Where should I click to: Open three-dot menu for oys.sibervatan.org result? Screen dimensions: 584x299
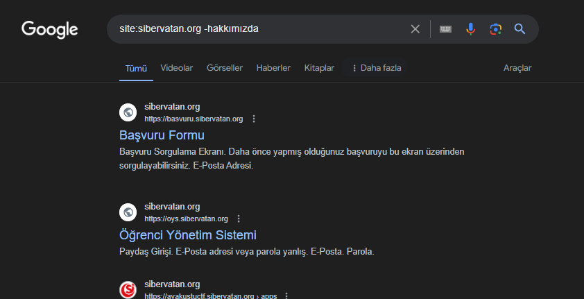pos(239,219)
